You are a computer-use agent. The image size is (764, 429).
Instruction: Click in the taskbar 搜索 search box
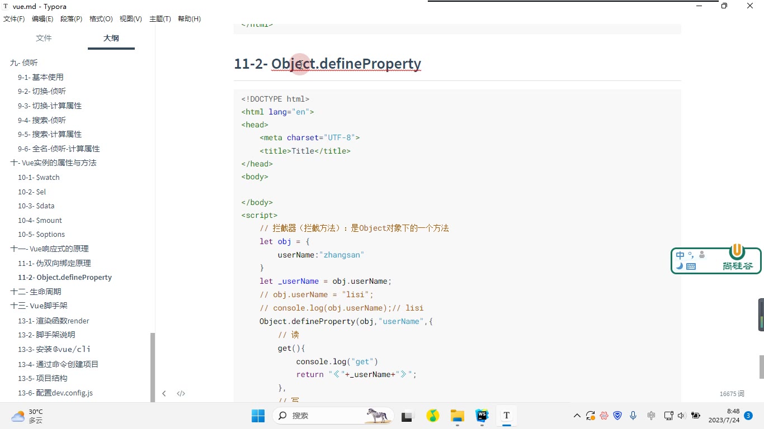pos(333,416)
